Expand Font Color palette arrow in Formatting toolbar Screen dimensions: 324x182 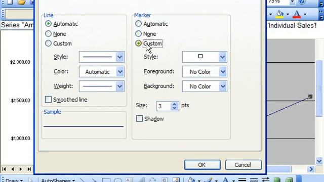pyautogui.click(x=305, y=15)
